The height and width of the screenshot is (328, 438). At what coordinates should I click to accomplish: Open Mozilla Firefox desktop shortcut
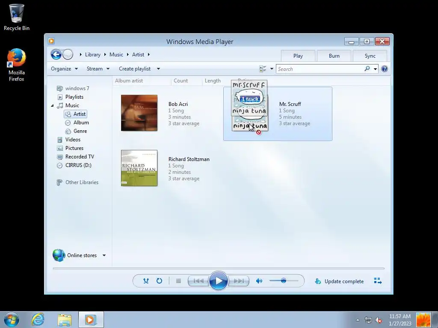click(17, 65)
